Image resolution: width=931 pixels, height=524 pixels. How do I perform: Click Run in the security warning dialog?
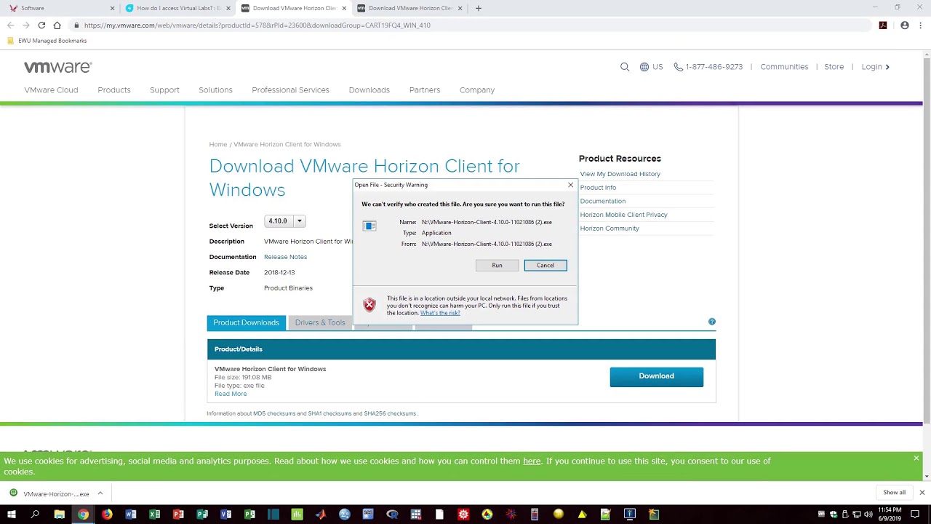[497, 265]
